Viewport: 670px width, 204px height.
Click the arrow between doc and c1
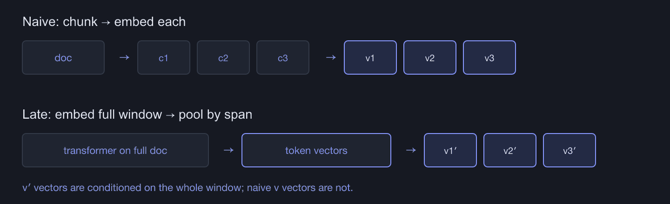click(124, 57)
